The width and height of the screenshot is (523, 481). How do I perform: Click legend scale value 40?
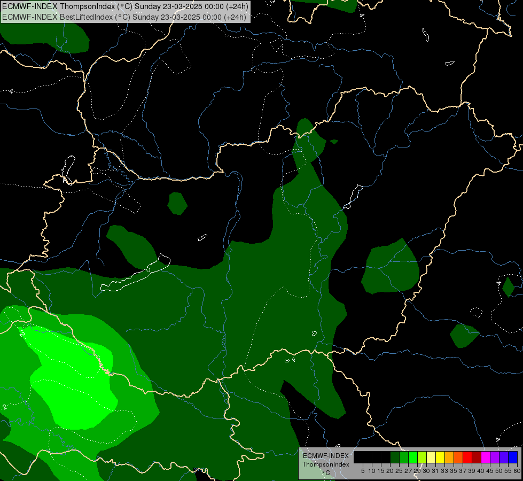481,471
